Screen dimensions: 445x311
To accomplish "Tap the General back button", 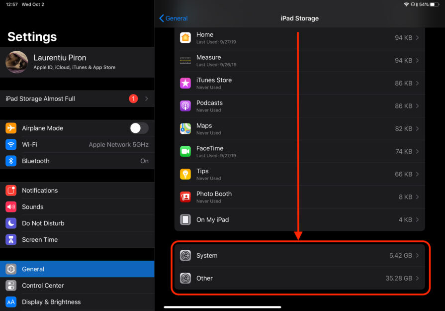I will pos(173,18).
